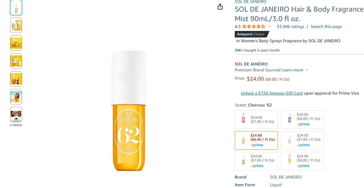
Task: Open the SOL DE JANEIRO brand link
Action: pos(251,2)
